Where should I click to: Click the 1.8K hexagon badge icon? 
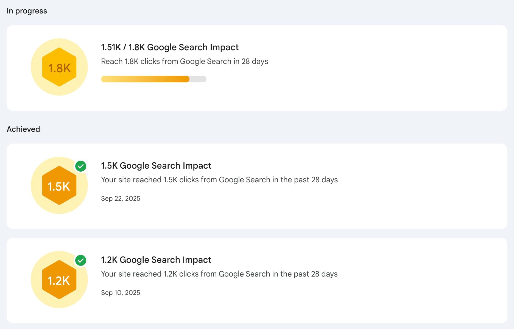pos(59,67)
